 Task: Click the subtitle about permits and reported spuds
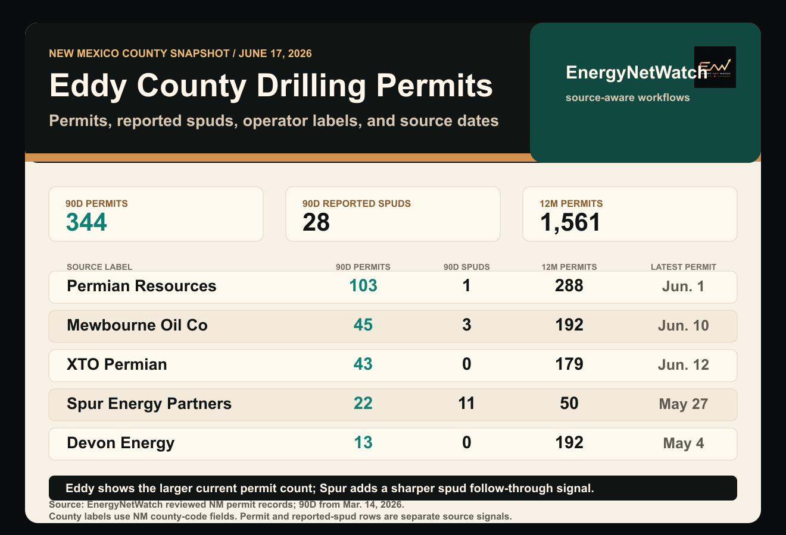[x=274, y=121]
